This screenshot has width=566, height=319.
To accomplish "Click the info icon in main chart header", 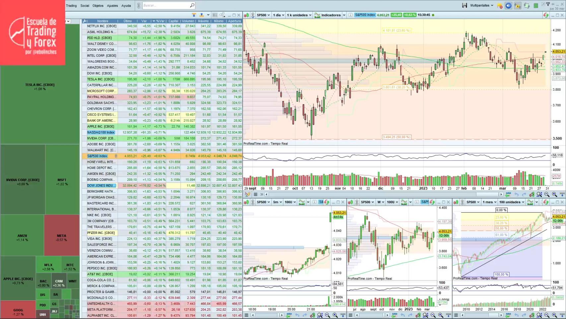I will click(x=350, y=15).
